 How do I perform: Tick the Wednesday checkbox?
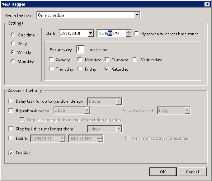coord(135,59)
